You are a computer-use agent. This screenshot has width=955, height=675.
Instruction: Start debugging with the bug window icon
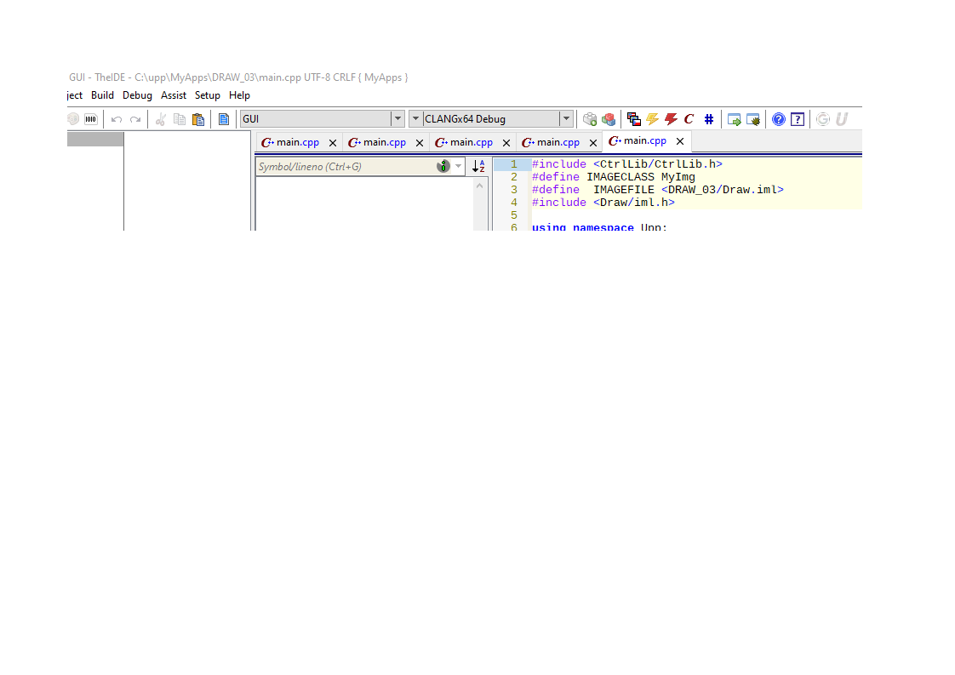(x=753, y=119)
